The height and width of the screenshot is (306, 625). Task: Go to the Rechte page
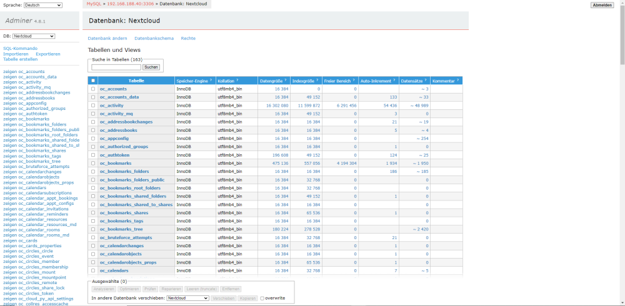point(188,38)
